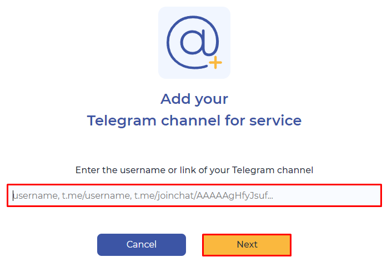The width and height of the screenshot is (387, 262).
Task: Click the blue Cancel button
Action: point(142,245)
